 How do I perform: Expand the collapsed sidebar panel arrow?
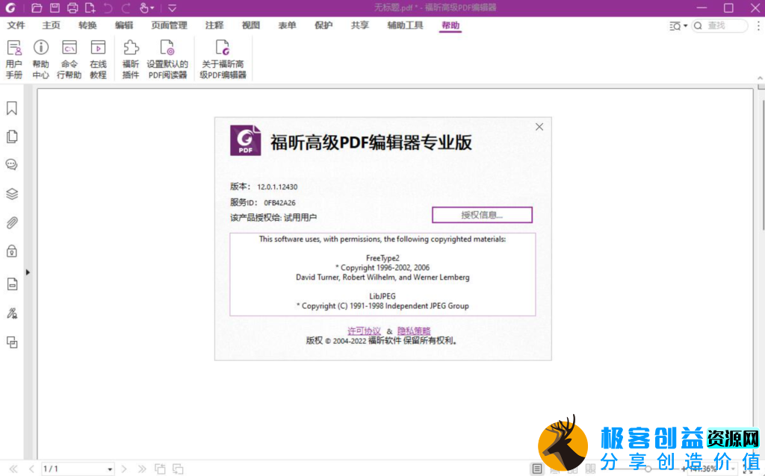tap(28, 272)
